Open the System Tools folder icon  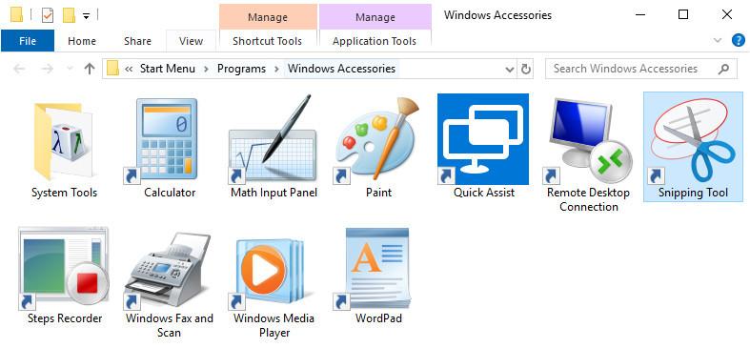pos(64,141)
